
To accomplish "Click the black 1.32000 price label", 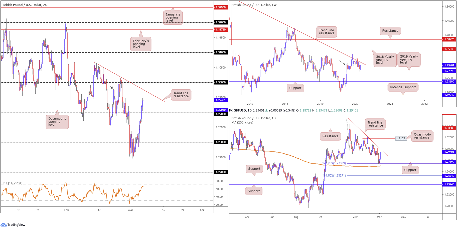I will tap(221, 22).
